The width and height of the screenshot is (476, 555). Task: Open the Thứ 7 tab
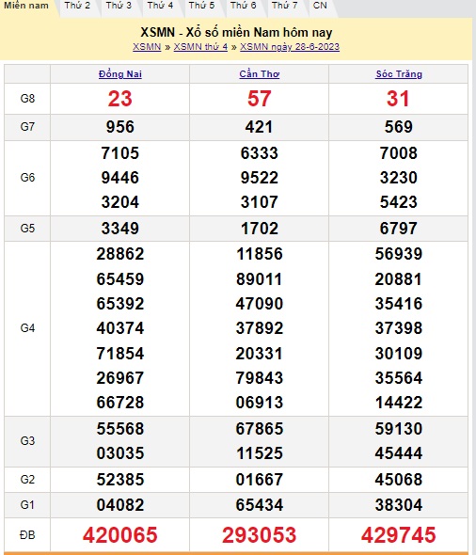284,6
